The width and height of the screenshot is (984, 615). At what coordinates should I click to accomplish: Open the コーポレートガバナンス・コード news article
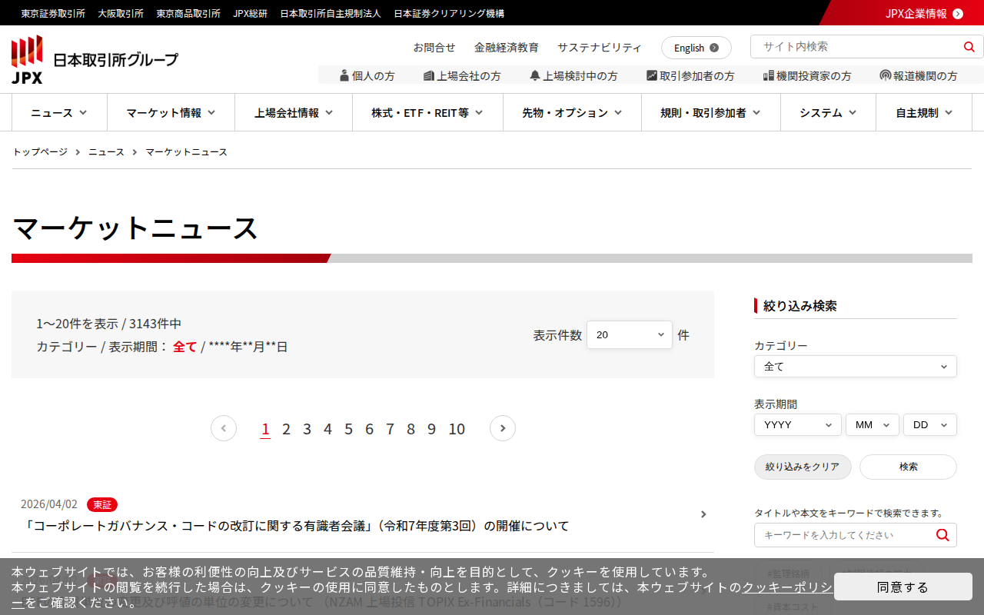[x=295, y=526]
